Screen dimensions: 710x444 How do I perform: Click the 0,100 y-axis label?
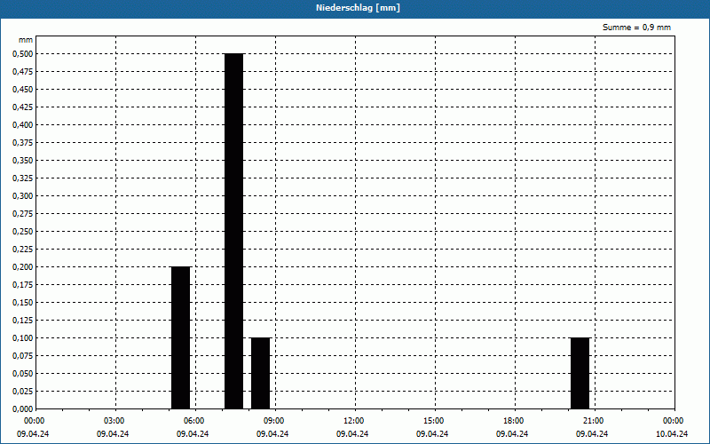(x=23, y=338)
